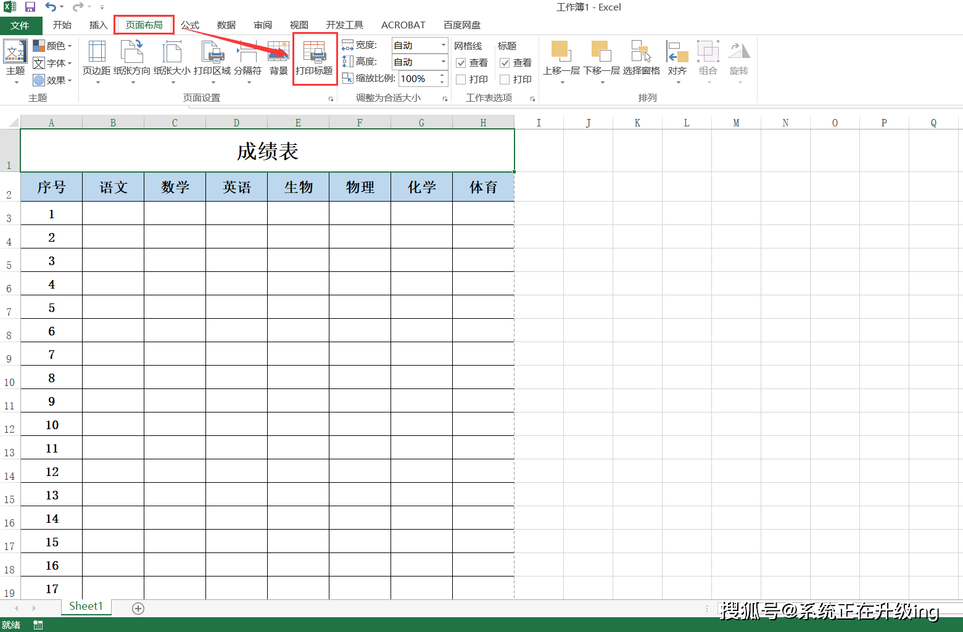The height and width of the screenshot is (632, 963).
Task: Select the 化学 header cell
Action: (422, 187)
